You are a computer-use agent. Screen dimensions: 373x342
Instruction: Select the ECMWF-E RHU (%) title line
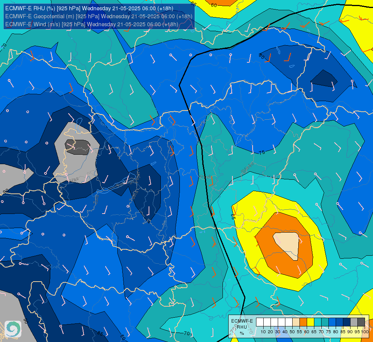click(x=89, y=8)
